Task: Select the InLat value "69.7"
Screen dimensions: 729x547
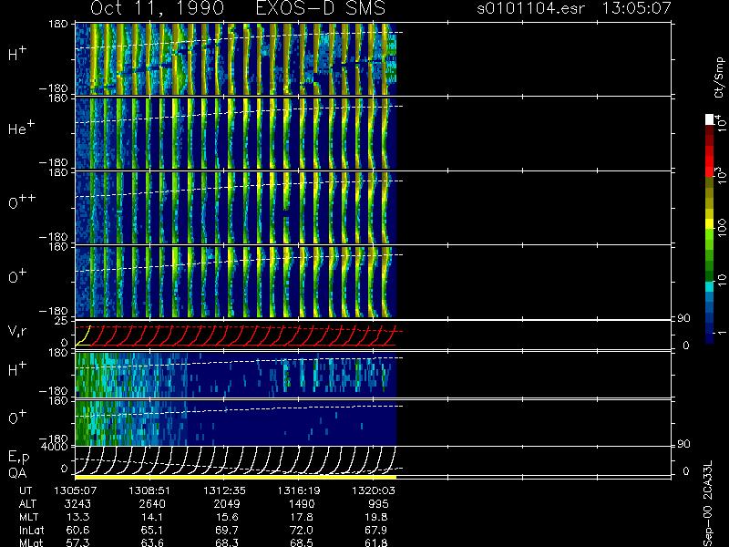Action: coord(226,531)
